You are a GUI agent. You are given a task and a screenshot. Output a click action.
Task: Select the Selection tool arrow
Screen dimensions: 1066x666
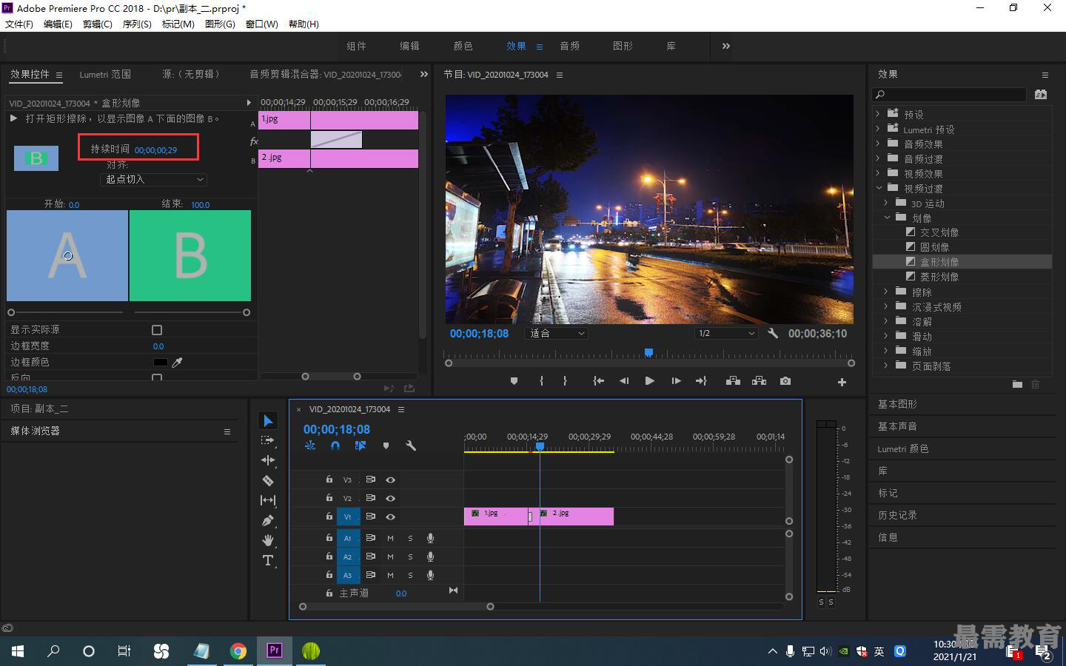point(268,421)
